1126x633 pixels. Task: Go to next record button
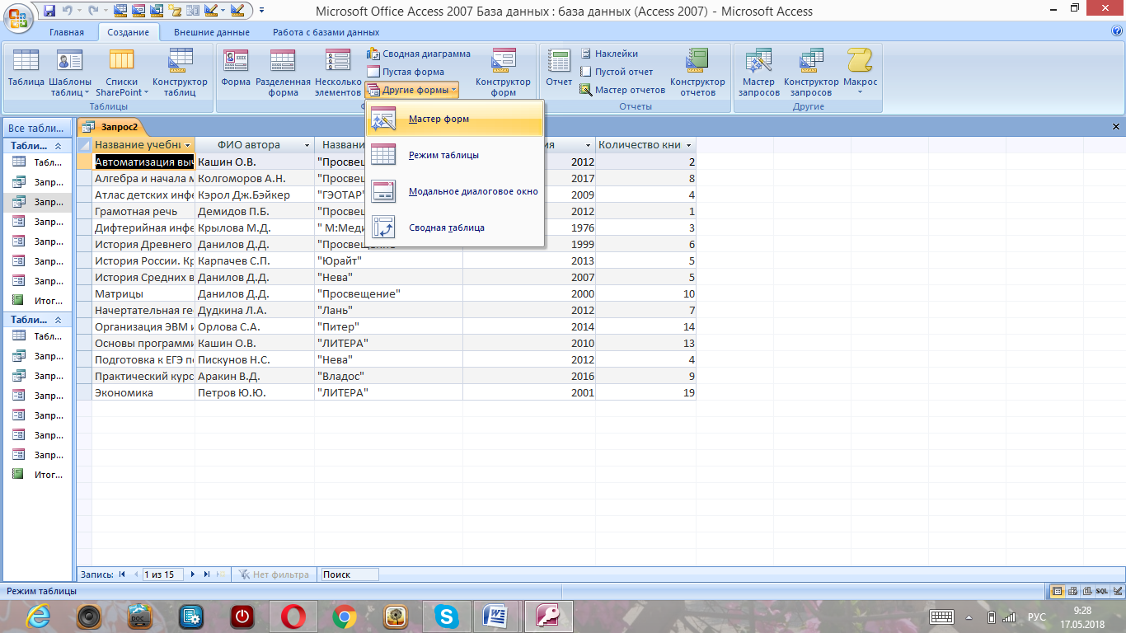193,574
